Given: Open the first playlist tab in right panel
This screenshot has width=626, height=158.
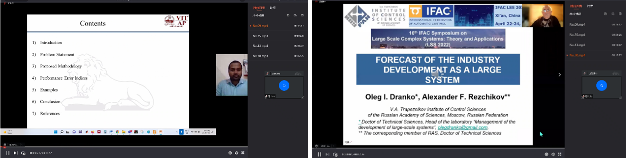Looking at the screenshot, I should click(575, 6).
